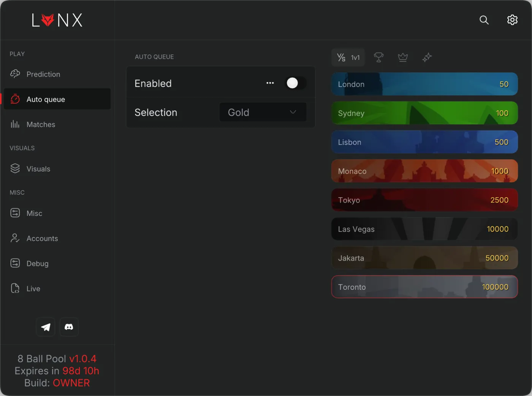Open the Telegram channel button
The height and width of the screenshot is (396, 532).
click(46, 327)
